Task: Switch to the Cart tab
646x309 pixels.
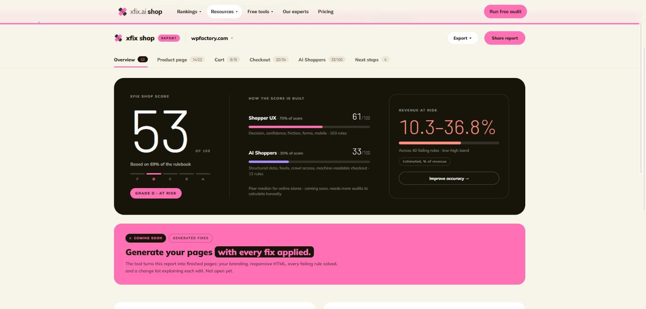Action: click(227, 59)
